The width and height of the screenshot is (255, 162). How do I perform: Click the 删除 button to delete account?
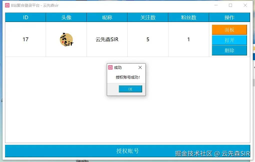coord(229,50)
